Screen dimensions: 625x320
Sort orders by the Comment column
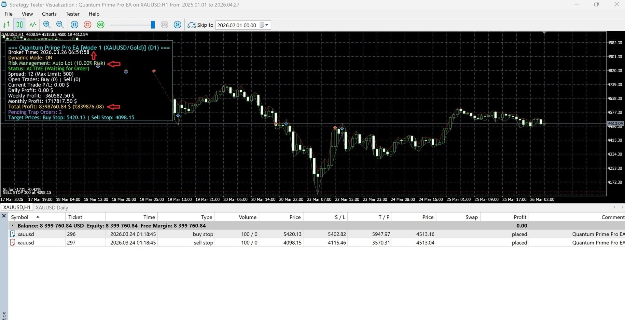577,217
